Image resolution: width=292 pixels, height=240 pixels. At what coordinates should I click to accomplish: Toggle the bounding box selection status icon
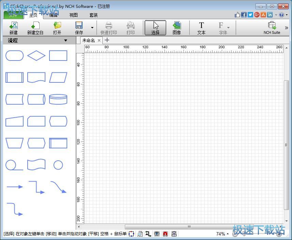click(x=131, y=234)
